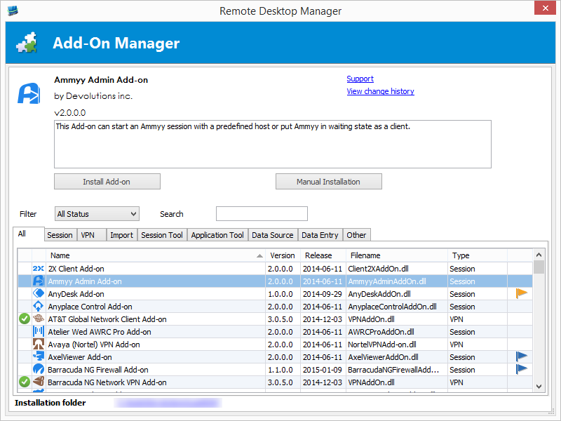
Task: Switch to the Session Tool tab
Action: coord(162,235)
